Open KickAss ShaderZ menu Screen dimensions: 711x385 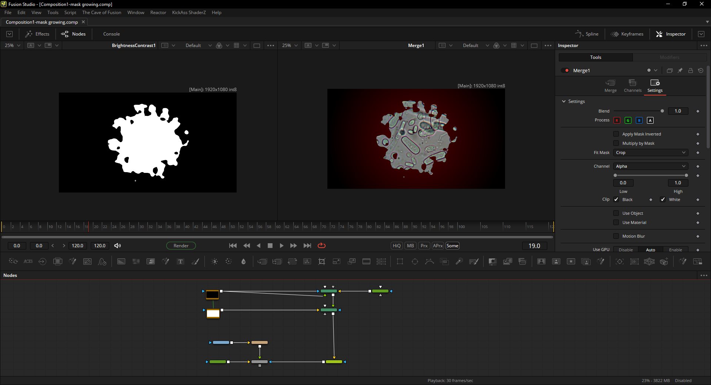click(189, 13)
